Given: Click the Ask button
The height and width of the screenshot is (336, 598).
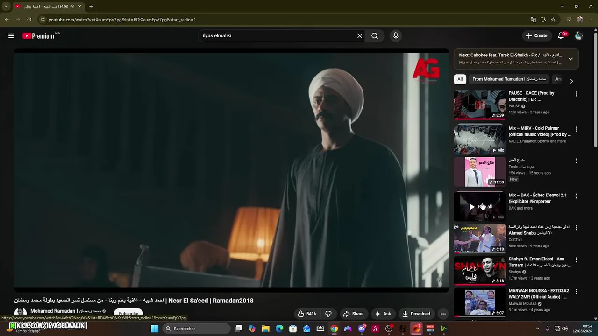Looking at the screenshot, I should pos(383,314).
